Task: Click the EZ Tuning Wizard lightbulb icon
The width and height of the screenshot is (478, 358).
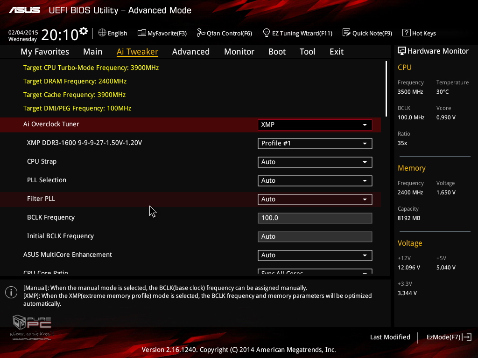Action: pos(266,33)
